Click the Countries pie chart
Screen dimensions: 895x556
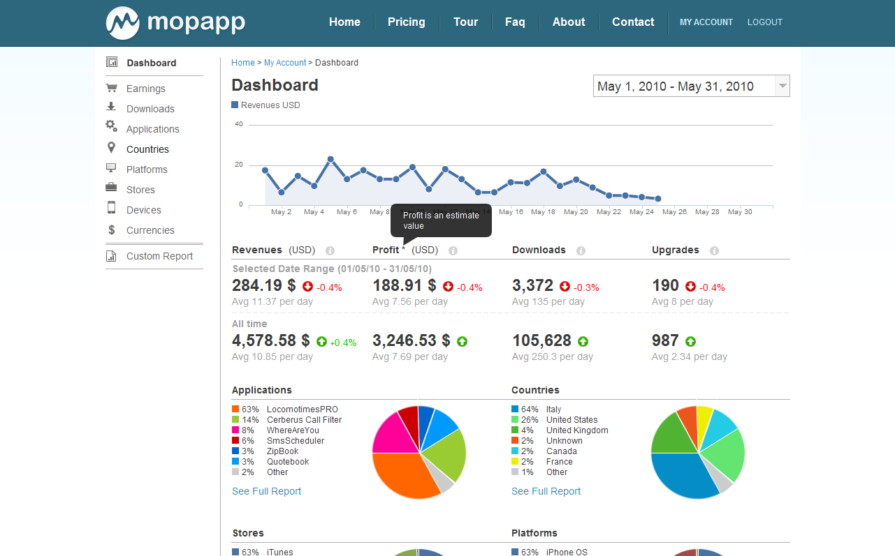tap(698, 452)
